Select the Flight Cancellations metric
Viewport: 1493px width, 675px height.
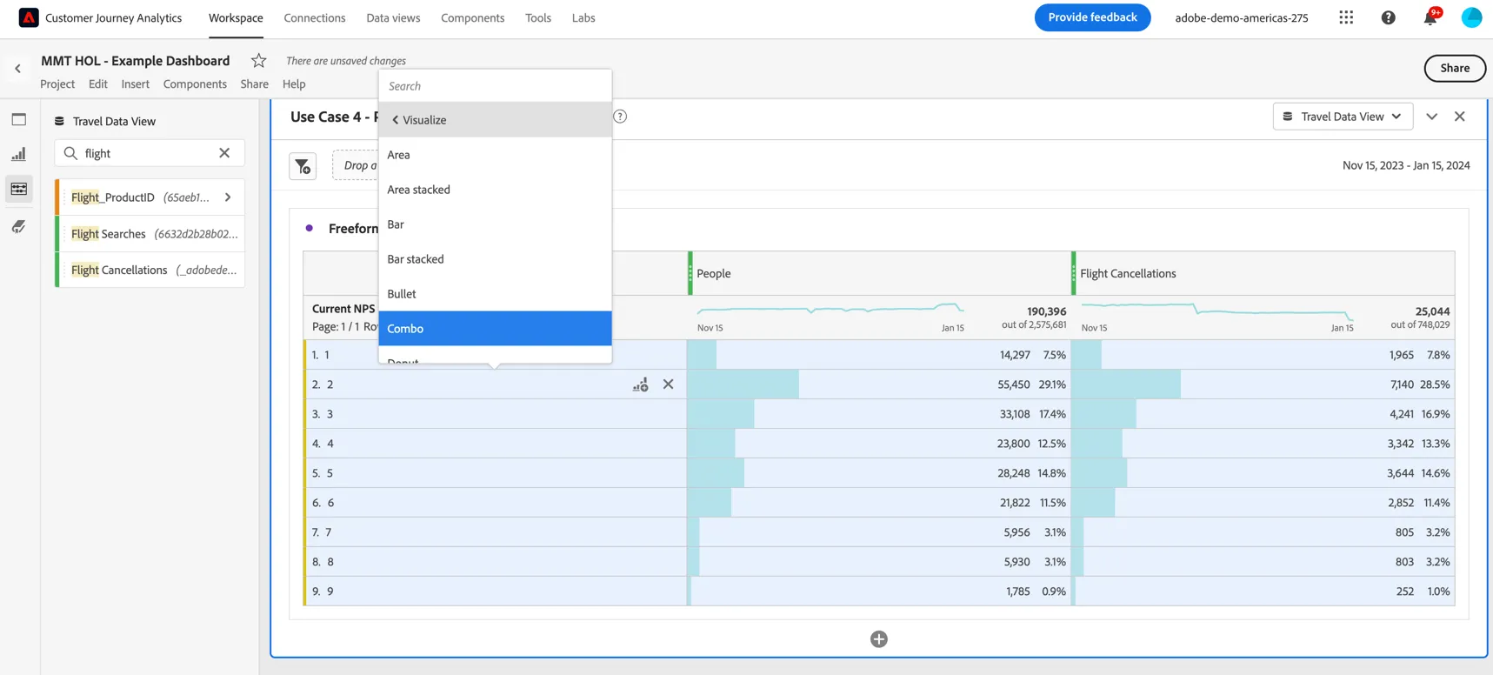pyautogui.click(x=150, y=271)
